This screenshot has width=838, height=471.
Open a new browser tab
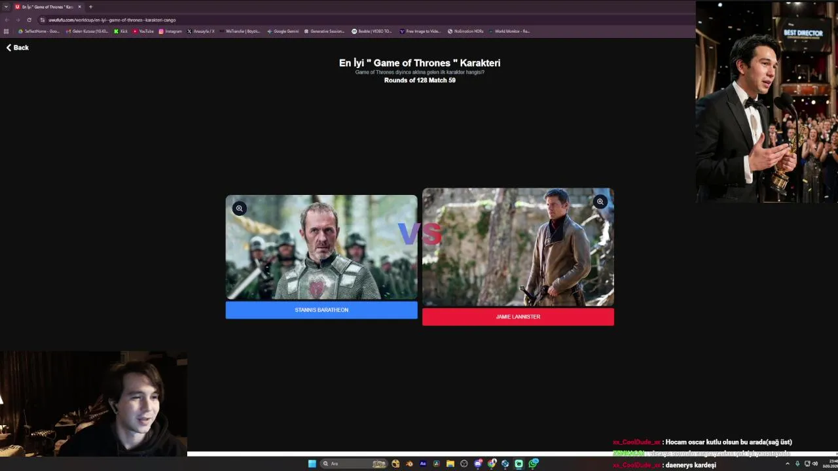[90, 7]
